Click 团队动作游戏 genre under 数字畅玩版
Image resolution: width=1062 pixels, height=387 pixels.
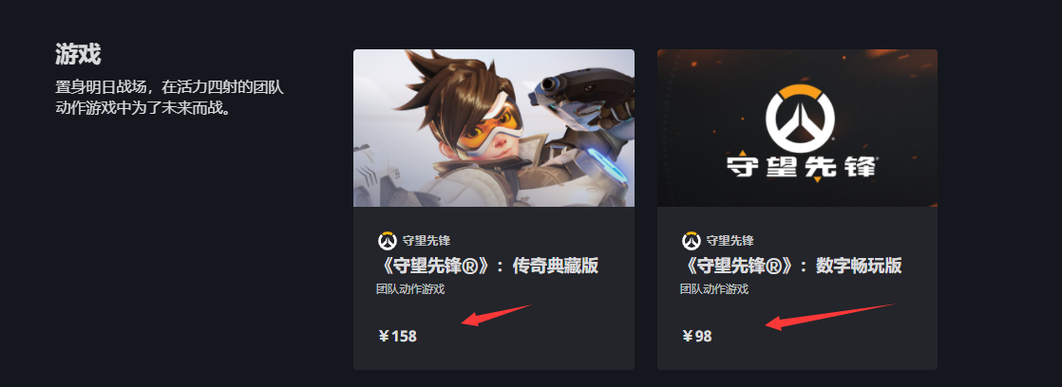[x=714, y=289]
